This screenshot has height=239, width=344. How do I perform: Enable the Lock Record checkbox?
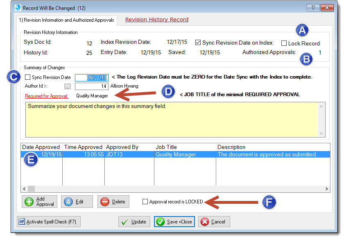pyautogui.click(x=284, y=43)
